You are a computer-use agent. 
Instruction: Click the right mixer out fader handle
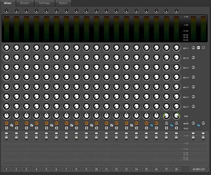(x=203, y=136)
